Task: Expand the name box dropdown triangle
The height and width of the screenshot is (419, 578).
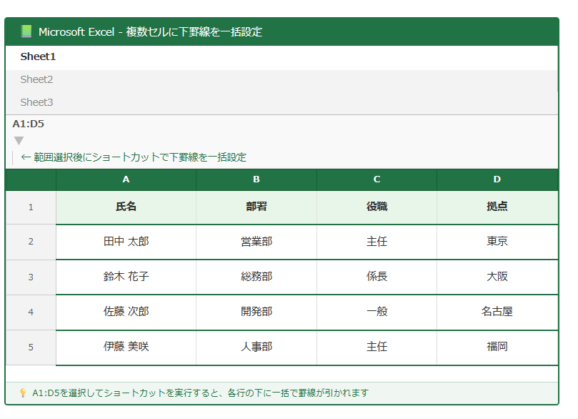Action: (19, 141)
